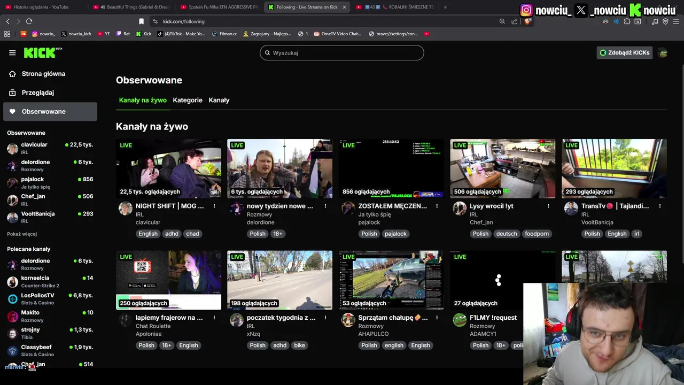Expand sidebar list with Pokaż więcej
The width and height of the screenshot is (684, 385).
click(x=22, y=234)
